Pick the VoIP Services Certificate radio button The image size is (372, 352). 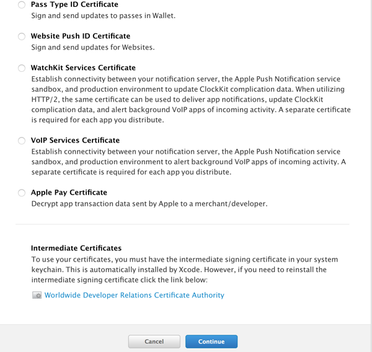tap(22, 141)
